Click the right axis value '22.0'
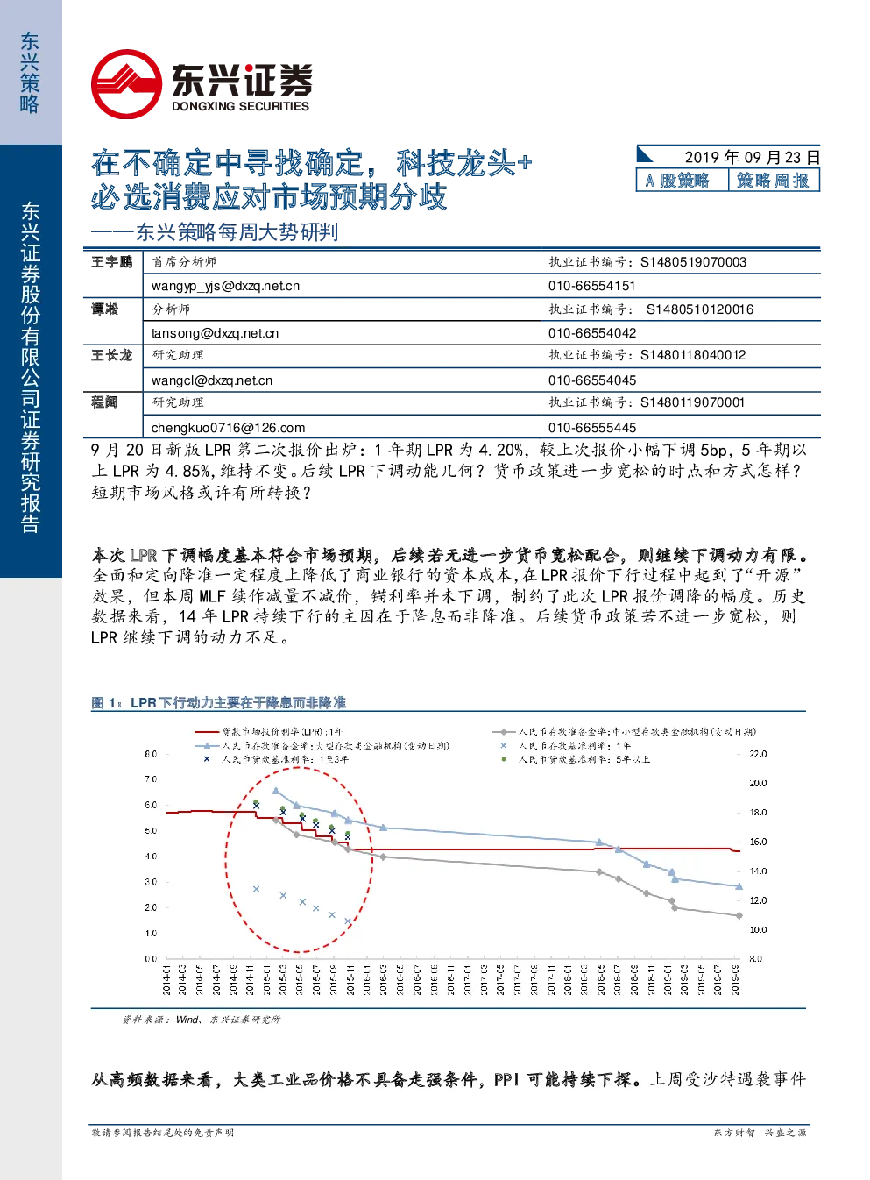This screenshot has height=1180, width=870. coord(758,754)
